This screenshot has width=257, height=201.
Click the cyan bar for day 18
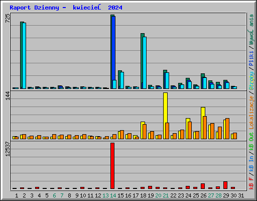(x=145, y=63)
